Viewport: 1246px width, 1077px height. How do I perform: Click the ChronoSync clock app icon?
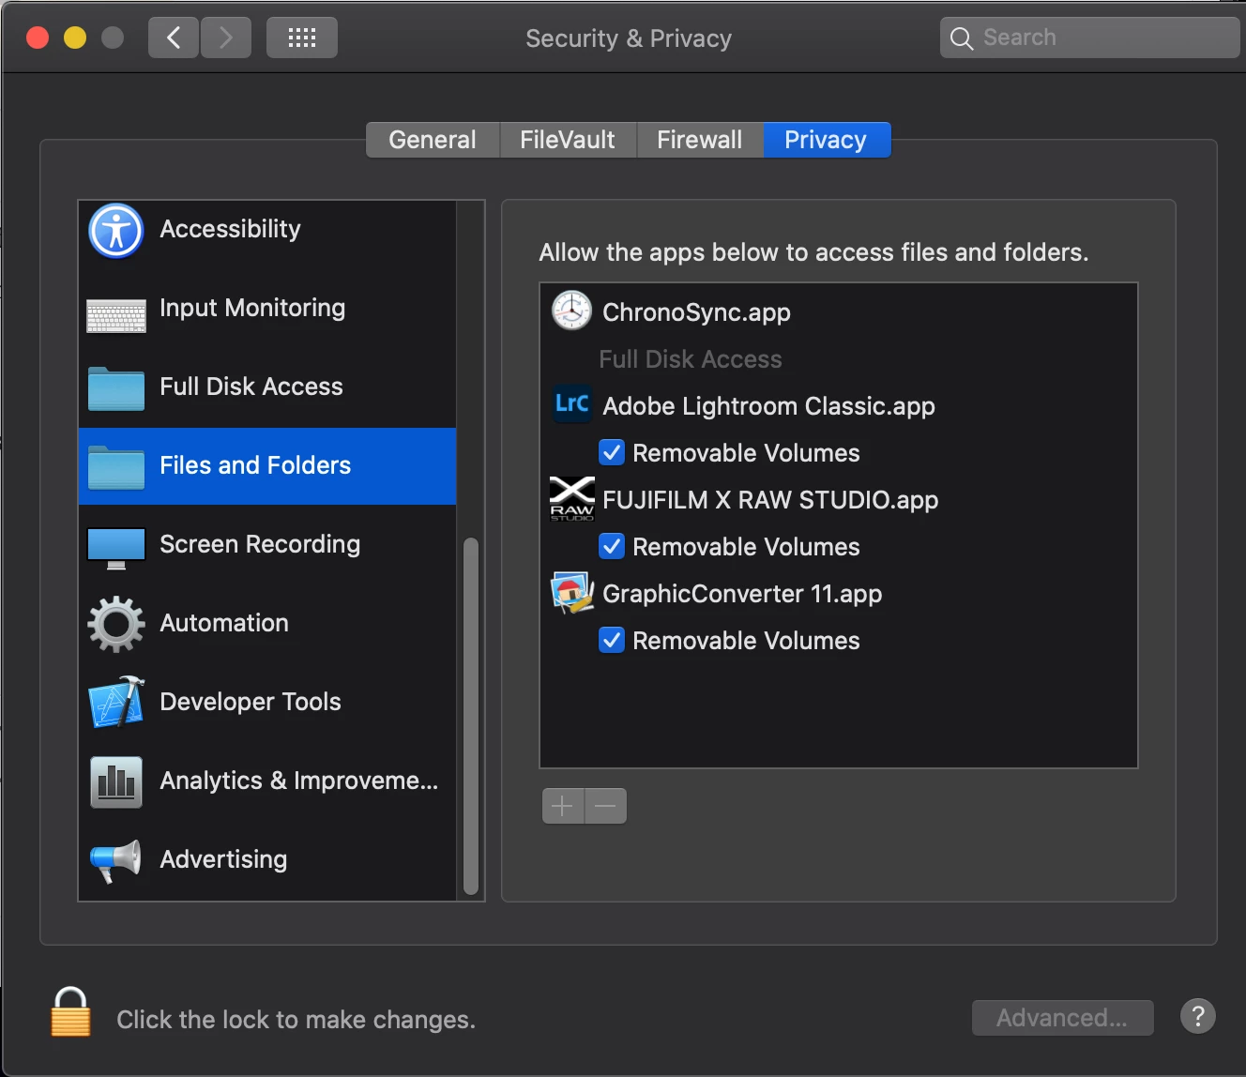pos(571,311)
